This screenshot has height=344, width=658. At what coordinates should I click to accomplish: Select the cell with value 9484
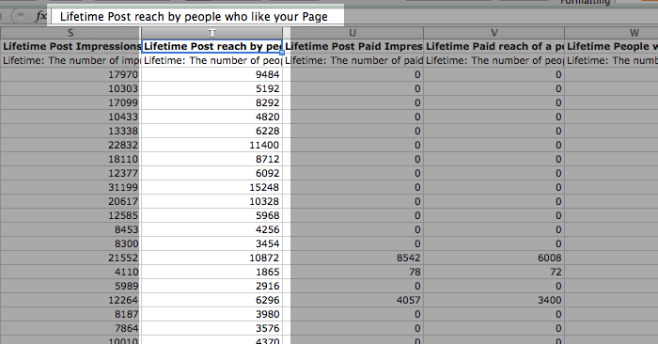tap(211, 74)
